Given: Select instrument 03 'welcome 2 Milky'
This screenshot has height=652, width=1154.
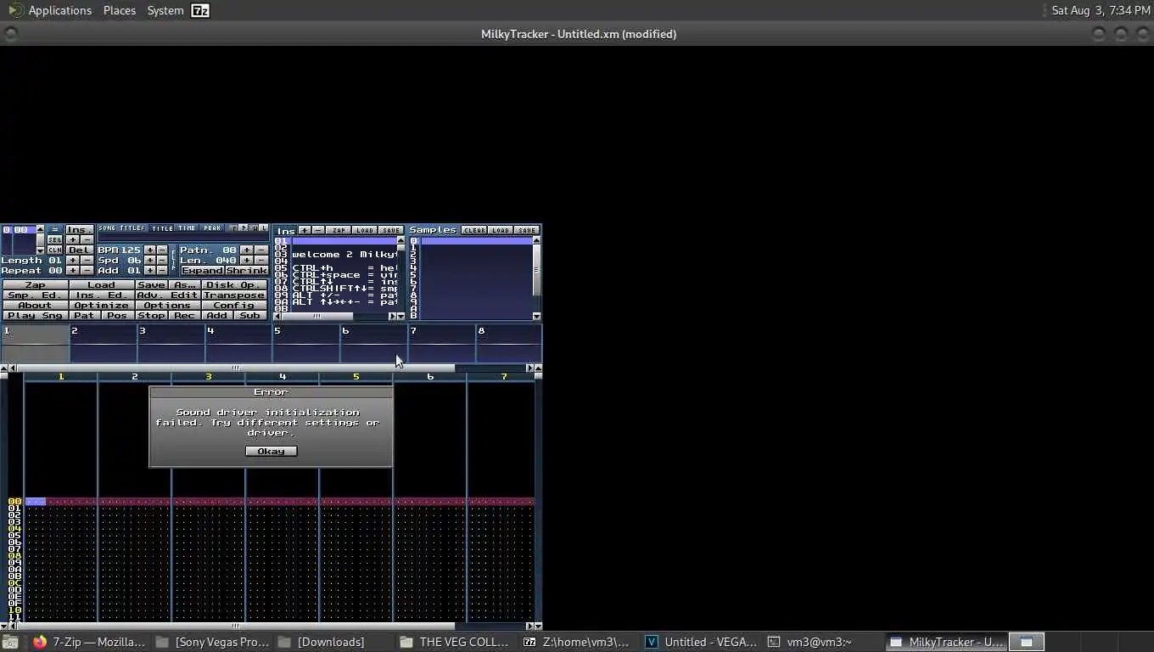Looking at the screenshot, I should (x=335, y=255).
